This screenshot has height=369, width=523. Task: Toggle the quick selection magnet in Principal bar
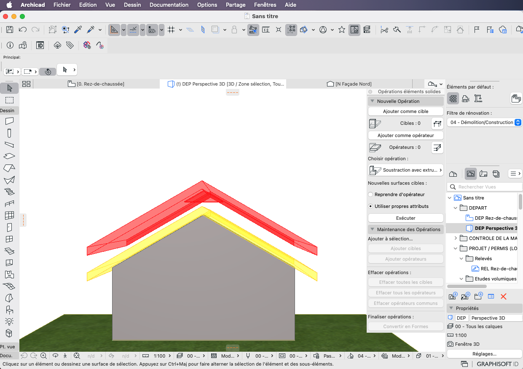click(48, 72)
